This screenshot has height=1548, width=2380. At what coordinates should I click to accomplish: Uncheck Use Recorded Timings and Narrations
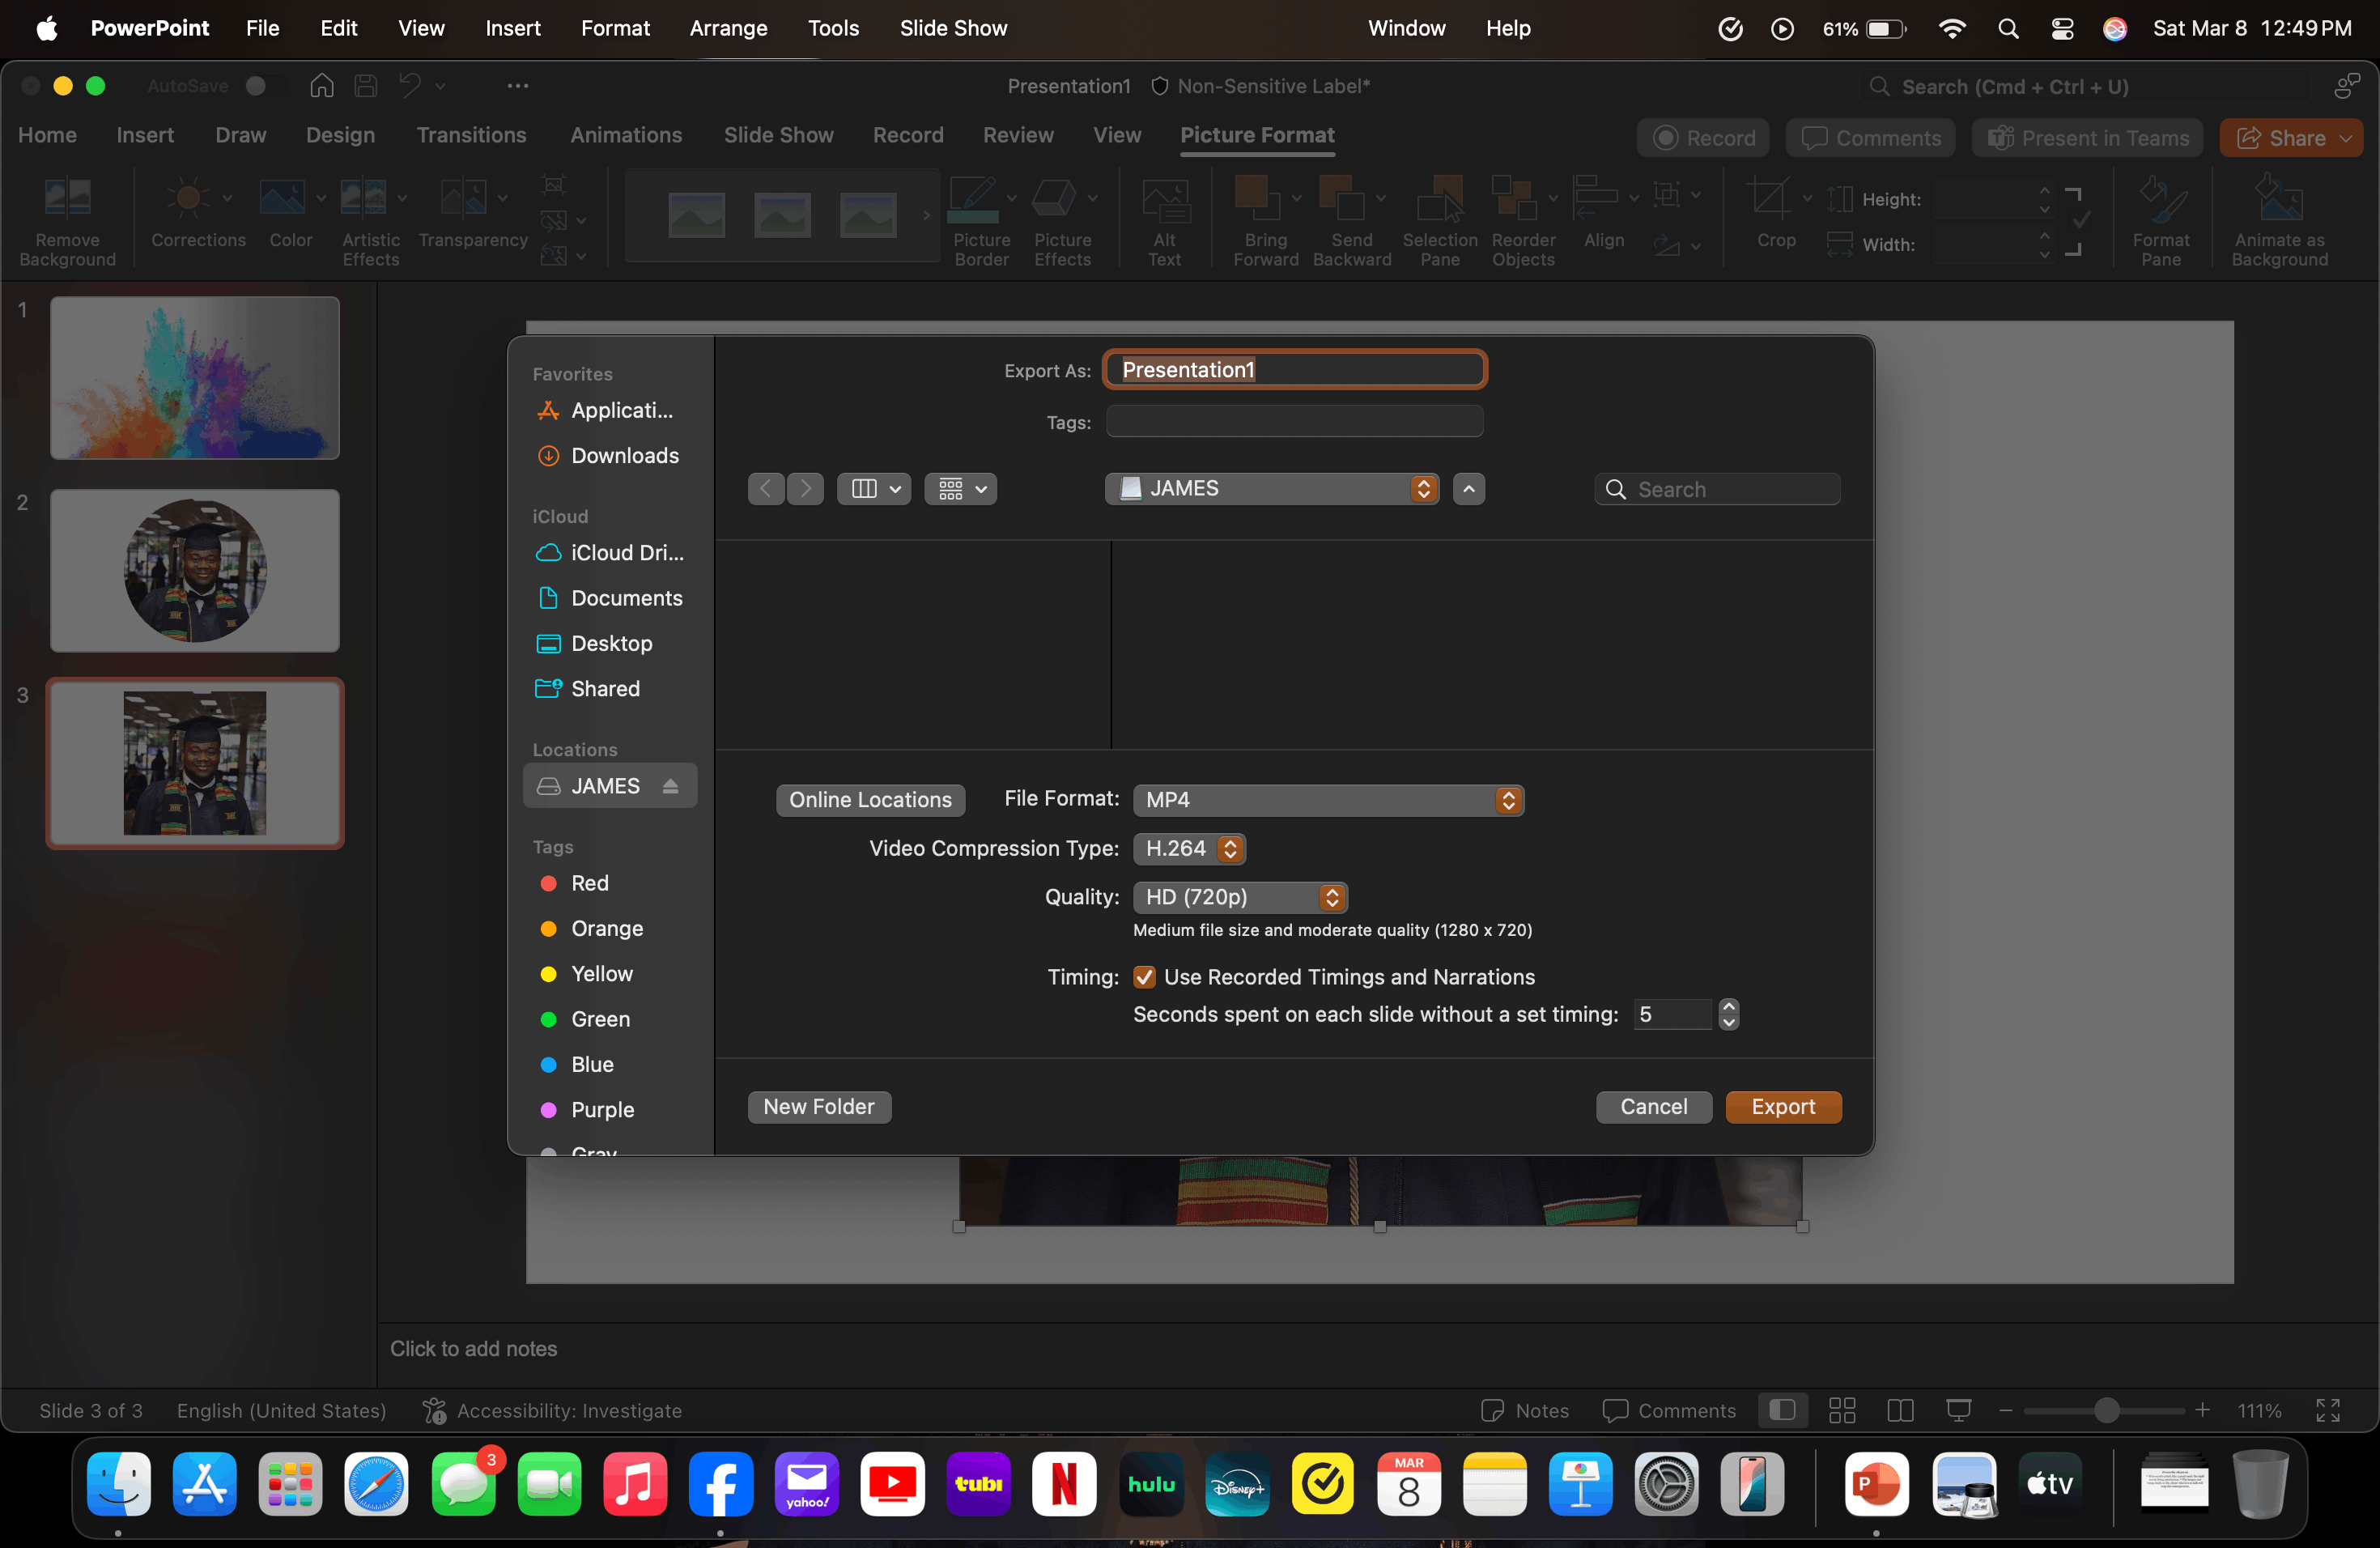pos(1145,977)
